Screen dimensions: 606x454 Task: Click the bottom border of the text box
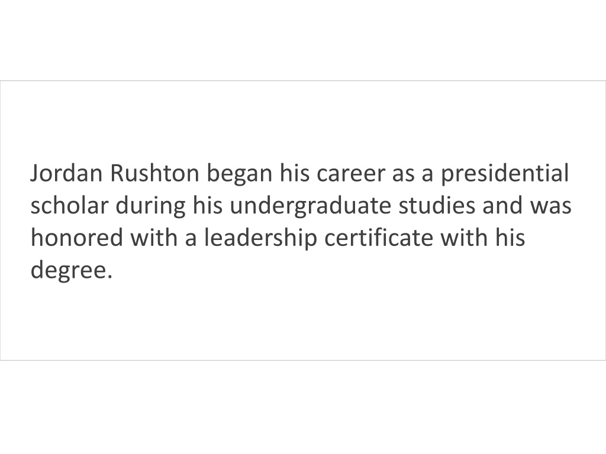[x=303, y=360]
